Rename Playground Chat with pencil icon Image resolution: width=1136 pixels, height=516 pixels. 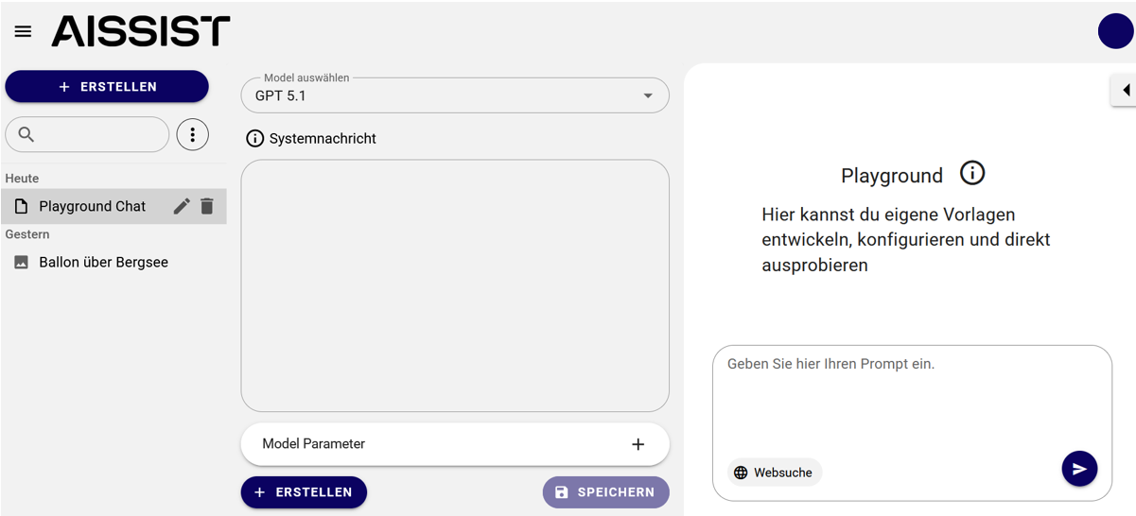pos(182,206)
